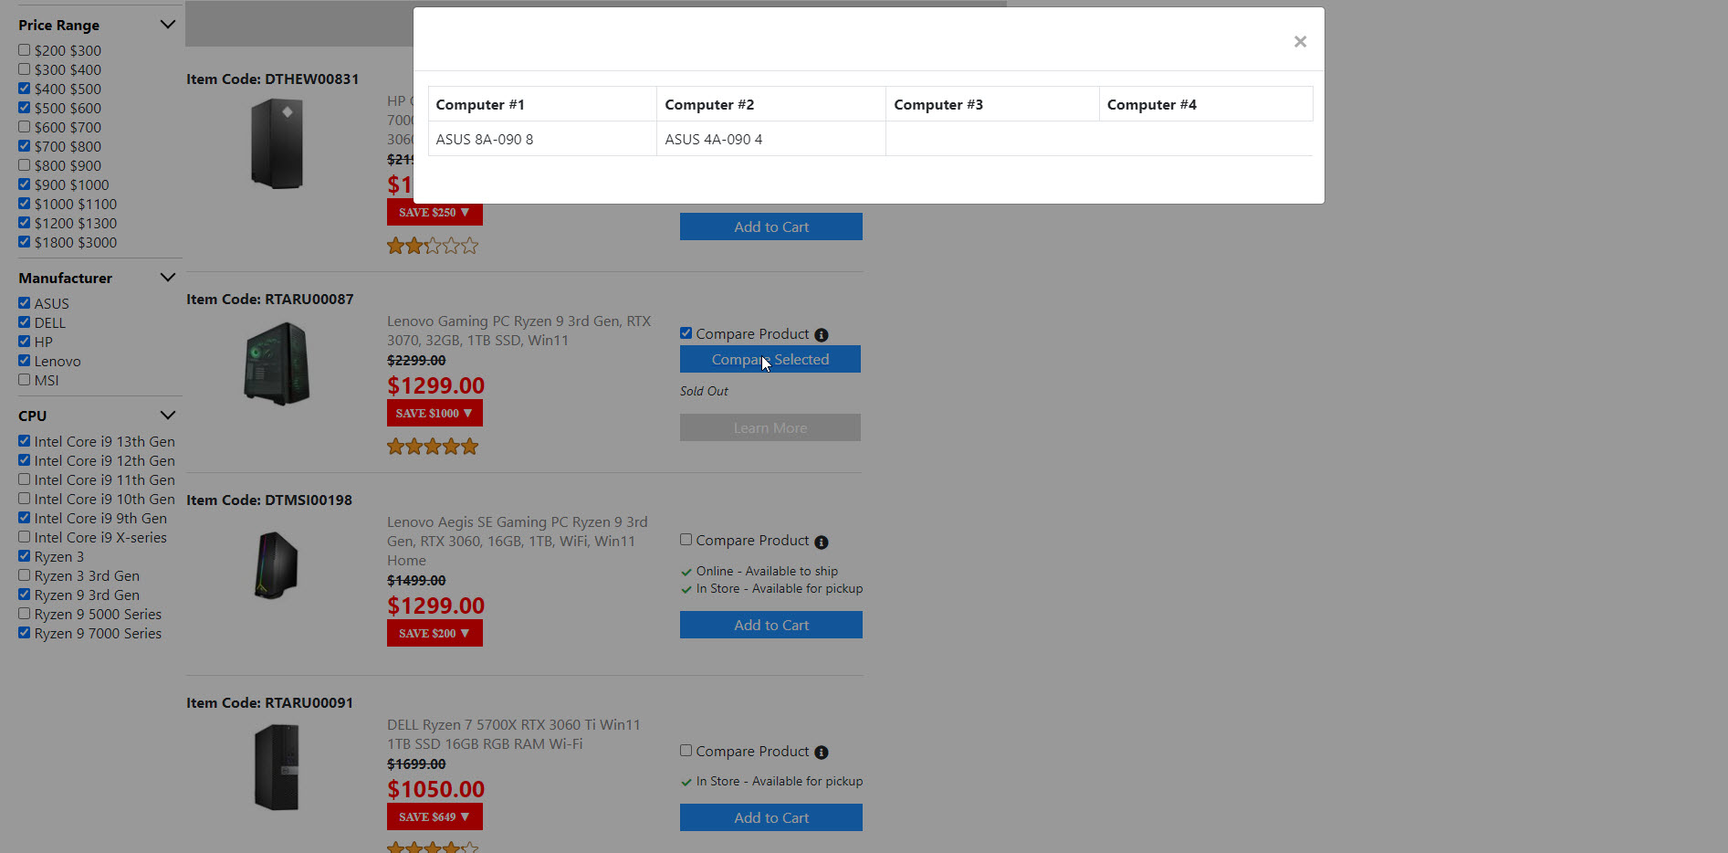Open the DELL Ryzen 7 tower image
The height and width of the screenshot is (853, 1728).
point(277,767)
